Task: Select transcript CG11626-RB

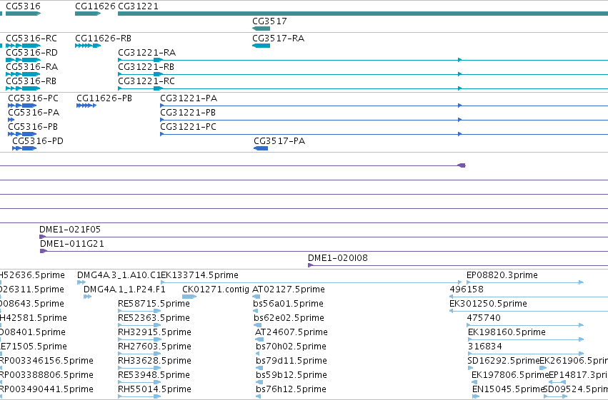Action: click(x=103, y=39)
